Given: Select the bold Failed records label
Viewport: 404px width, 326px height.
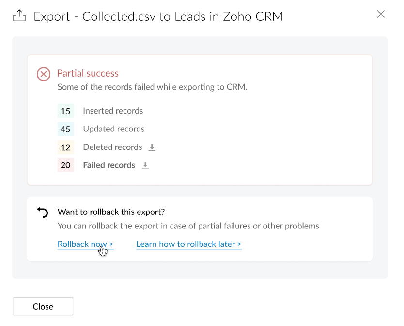Looking at the screenshot, I should [109, 165].
